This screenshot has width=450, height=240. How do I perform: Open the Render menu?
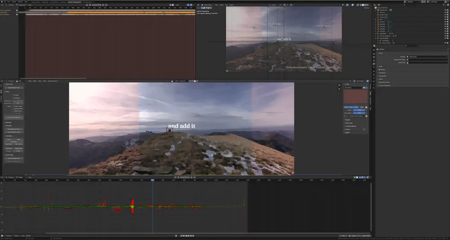tap(14, 2)
